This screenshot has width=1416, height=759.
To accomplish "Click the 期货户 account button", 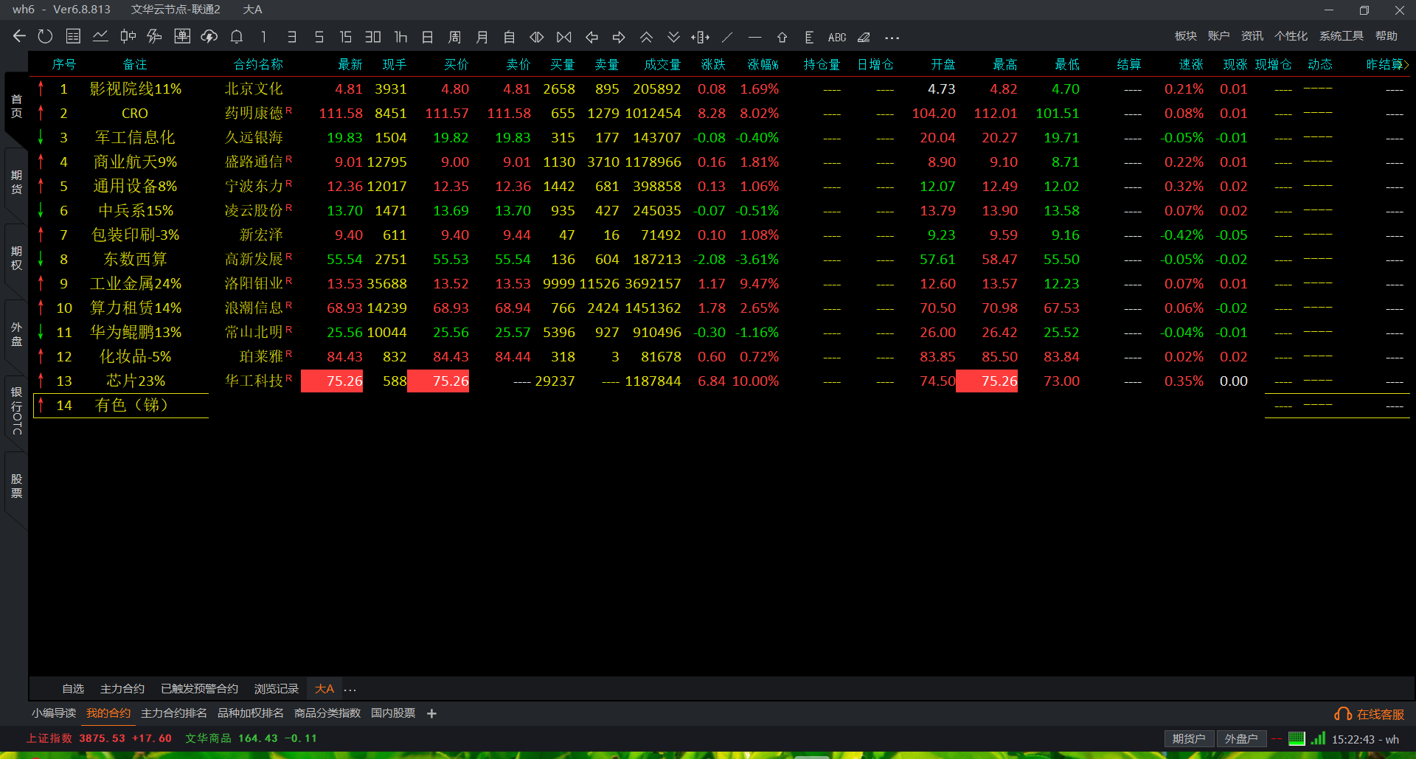I will click(x=1189, y=739).
